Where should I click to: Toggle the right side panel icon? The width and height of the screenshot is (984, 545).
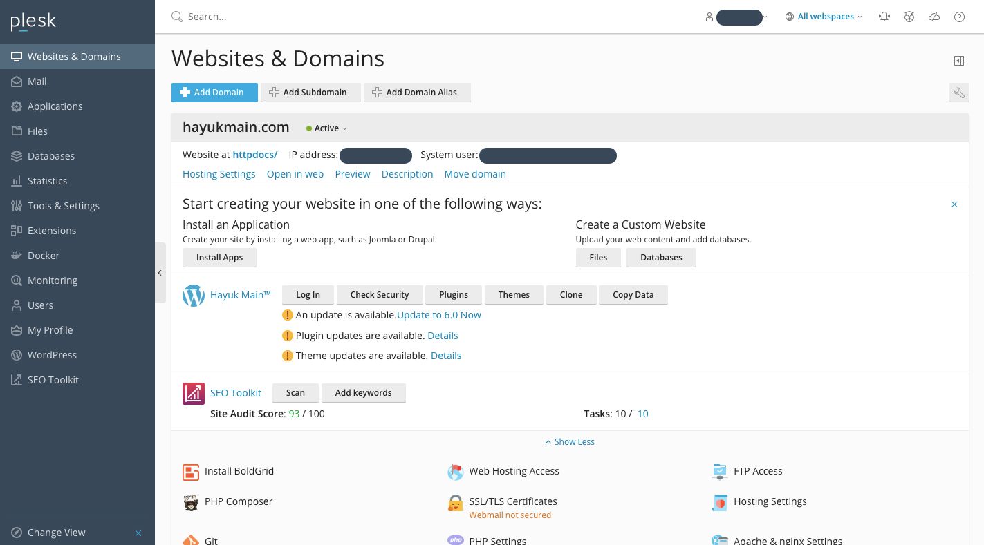[958, 61]
